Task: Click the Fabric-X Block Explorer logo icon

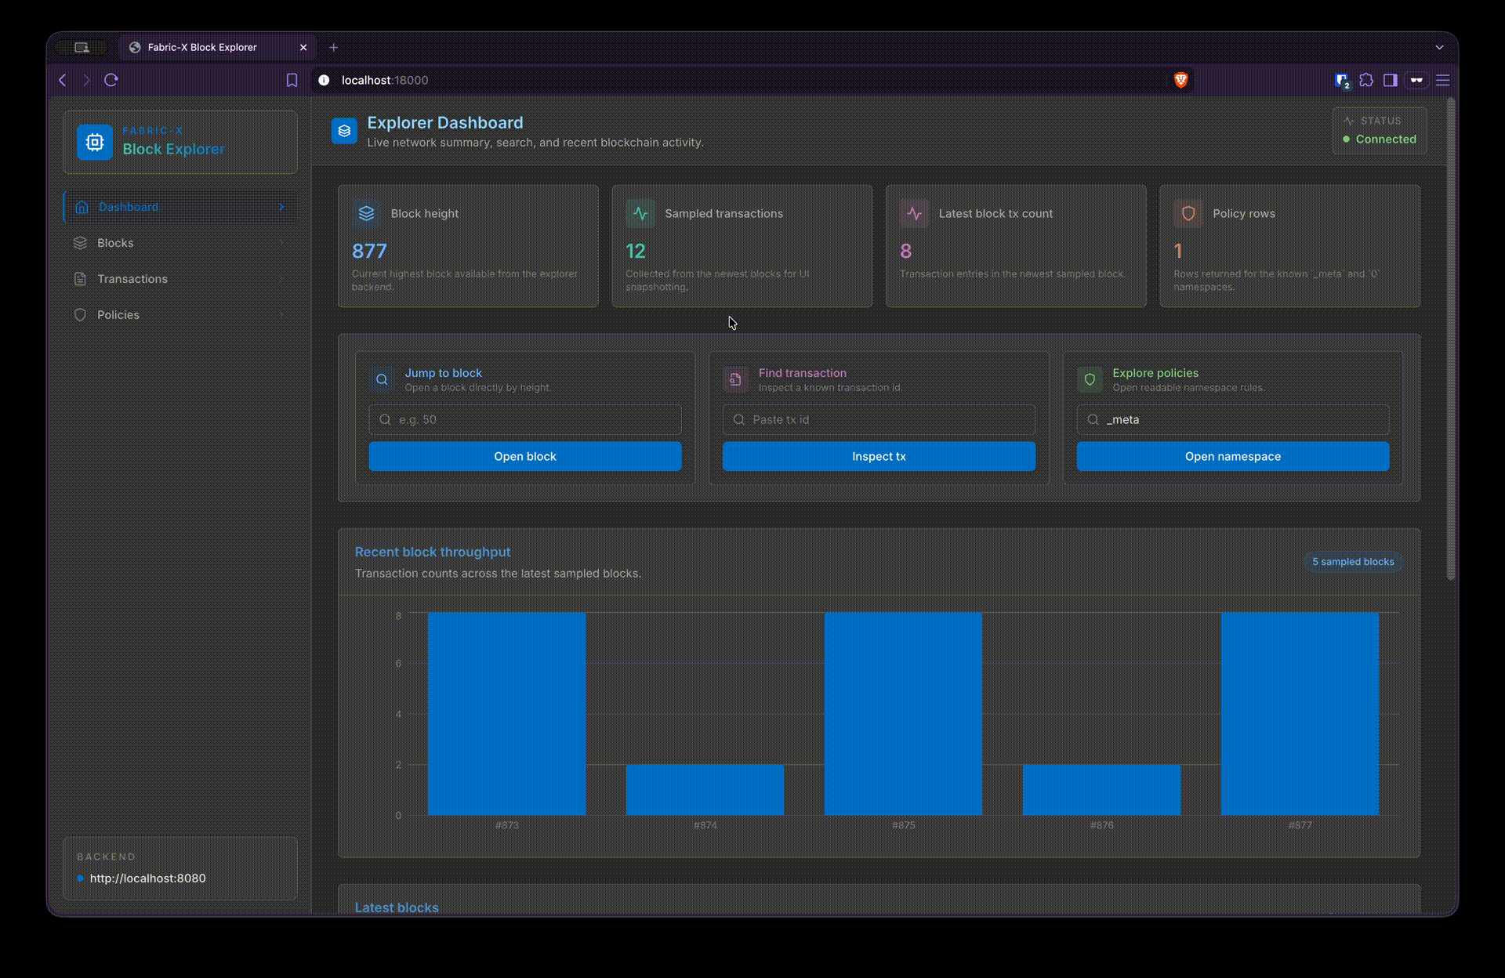Action: [x=95, y=142]
